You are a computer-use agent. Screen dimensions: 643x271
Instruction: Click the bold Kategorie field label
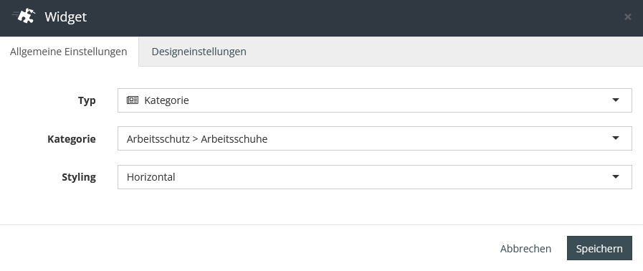click(72, 138)
